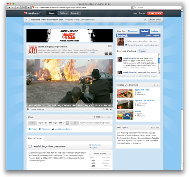Viewport: 190px width, 177px height.
Task: Select the Friends tab
Action: coord(142,51)
